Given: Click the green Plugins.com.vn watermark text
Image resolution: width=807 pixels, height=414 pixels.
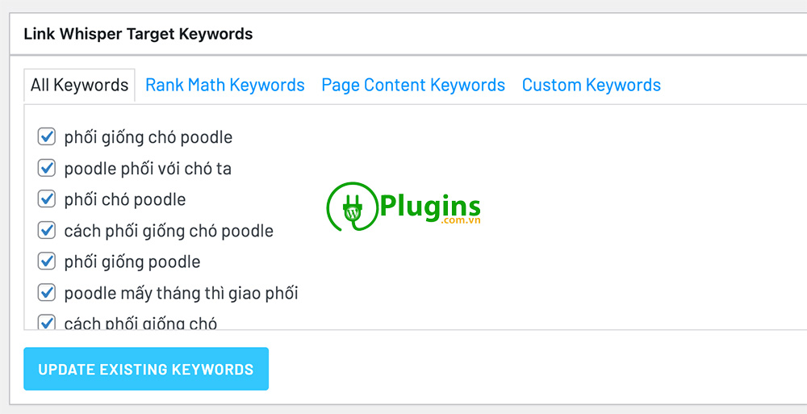Looking at the screenshot, I should [x=429, y=207].
